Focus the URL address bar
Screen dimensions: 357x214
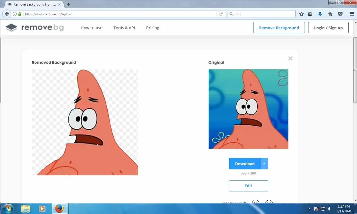(120, 14)
